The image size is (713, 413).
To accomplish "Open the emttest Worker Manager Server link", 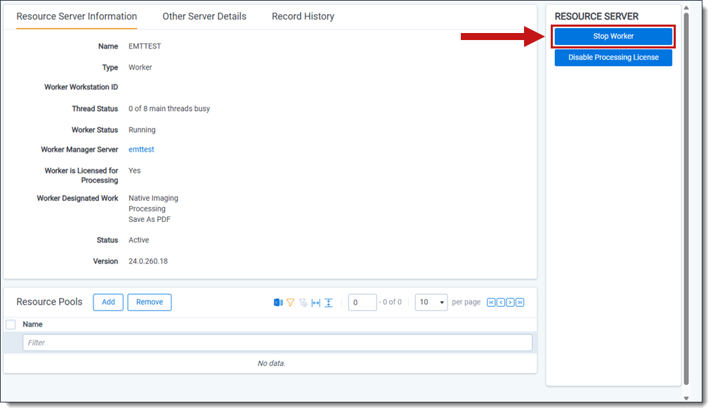I will [x=141, y=150].
